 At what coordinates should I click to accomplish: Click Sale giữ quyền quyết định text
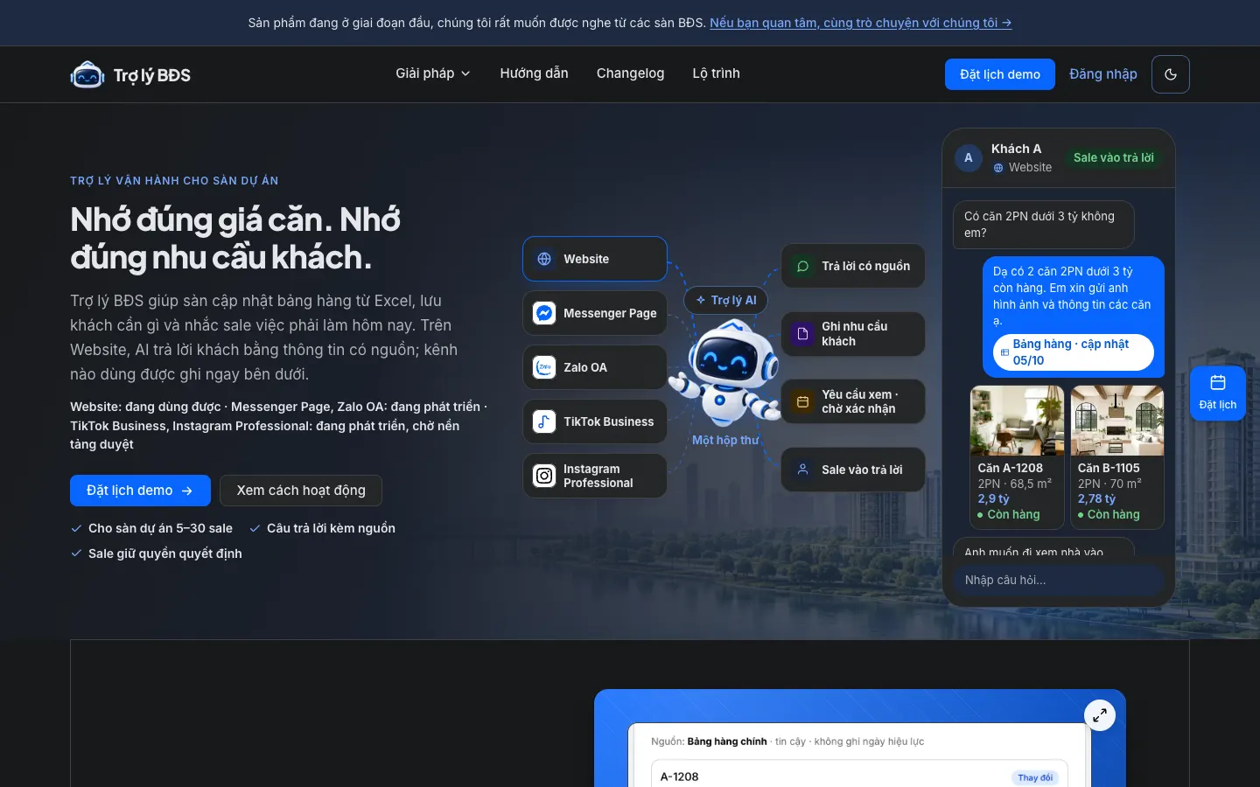pyautogui.click(x=165, y=554)
